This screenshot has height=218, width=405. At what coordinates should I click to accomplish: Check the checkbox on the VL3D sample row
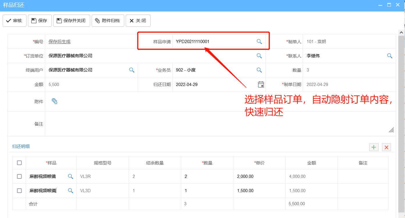tap(19, 190)
